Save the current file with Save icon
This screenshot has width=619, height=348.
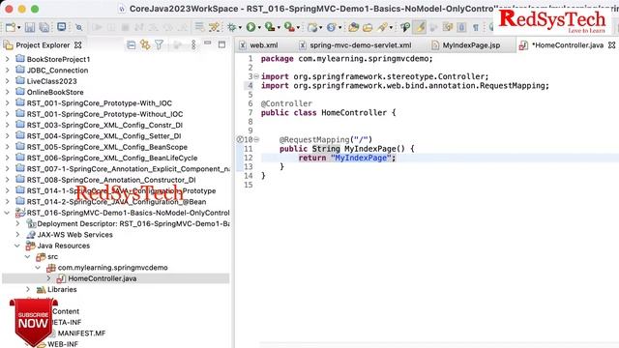30,27
